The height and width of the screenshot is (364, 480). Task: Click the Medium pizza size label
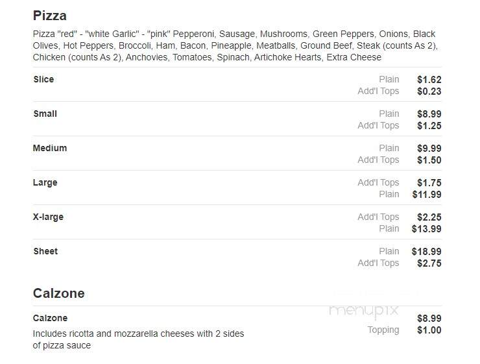pyautogui.click(x=50, y=148)
